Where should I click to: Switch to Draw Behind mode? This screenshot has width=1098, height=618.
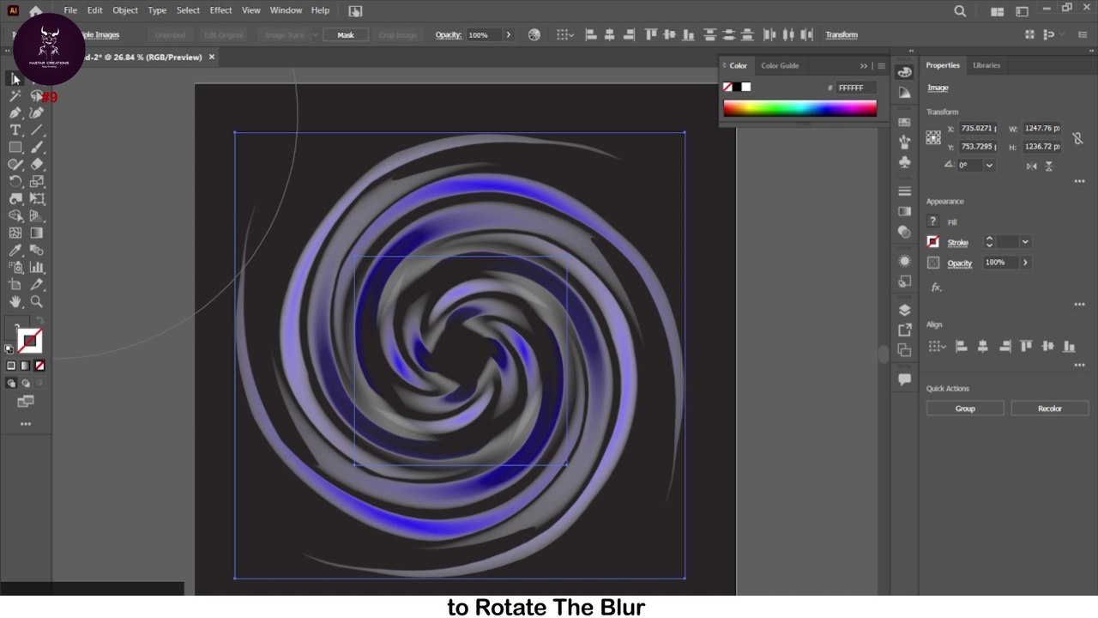click(25, 383)
